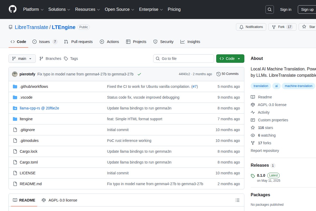Switch to the Issues tab

click(x=45, y=42)
